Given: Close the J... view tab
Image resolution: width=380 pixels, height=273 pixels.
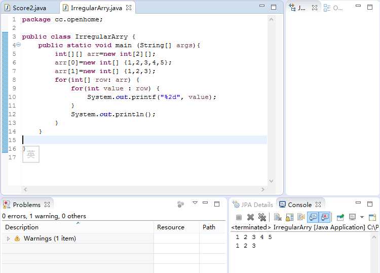Looking at the screenshot, I should [x=315, y=8].
